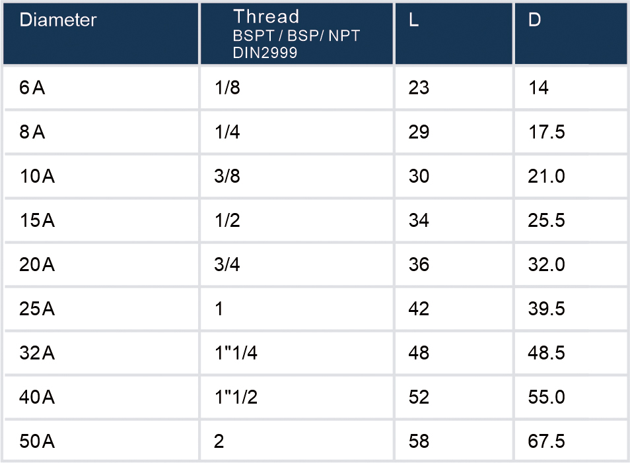Image resolution: width=630 pixels, height=463 pixels.
Task: Select the 32.0 D value cell
Action: (547, 264)
